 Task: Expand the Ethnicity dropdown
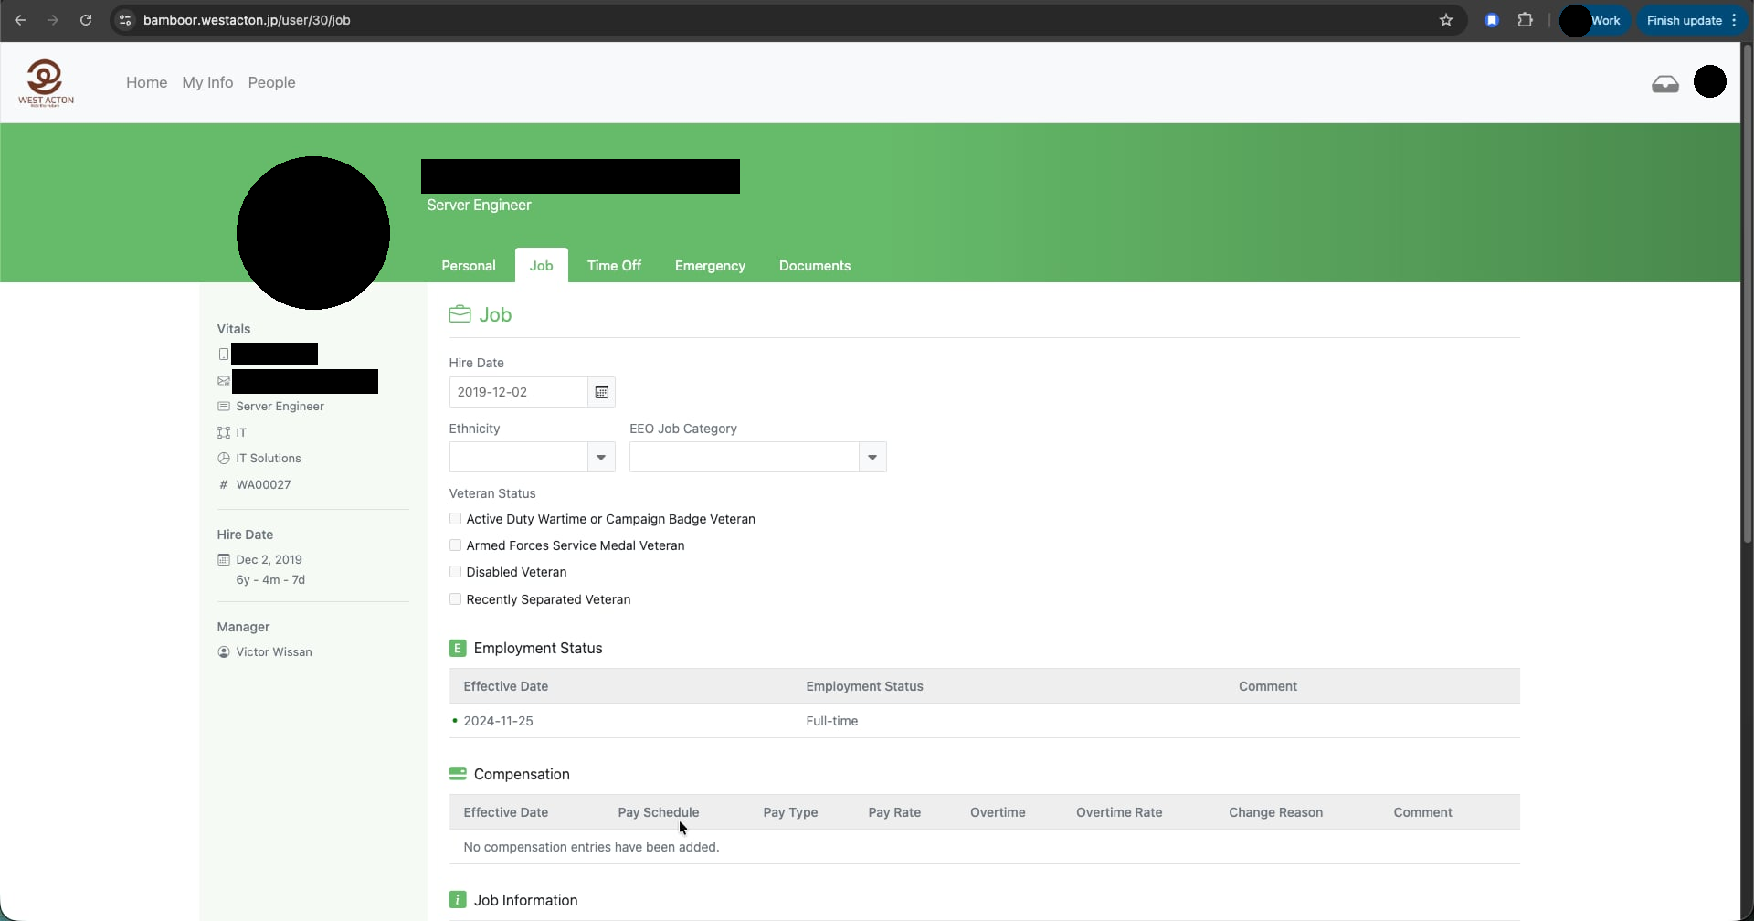point(600,457)
